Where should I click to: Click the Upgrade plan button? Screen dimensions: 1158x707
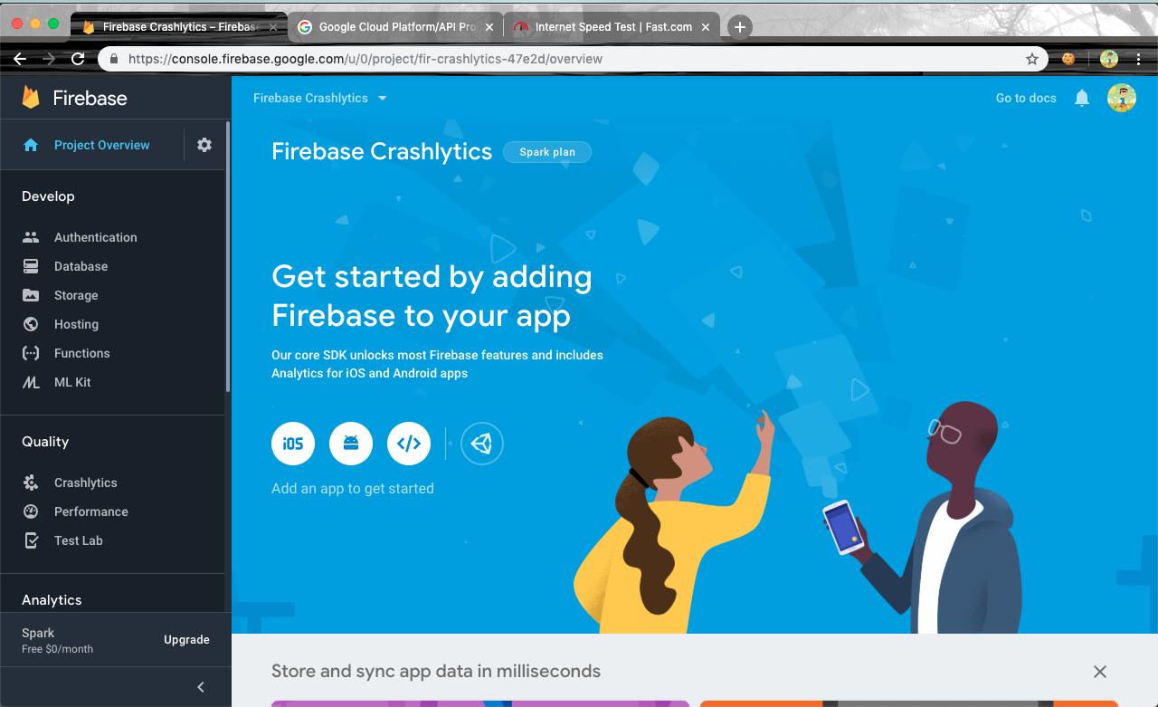coord(186,639)
